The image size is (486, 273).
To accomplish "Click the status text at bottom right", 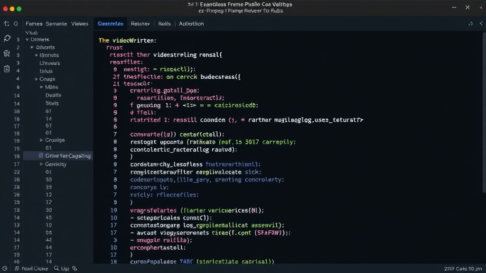I will pyautogui.click(x=463, y=269).
